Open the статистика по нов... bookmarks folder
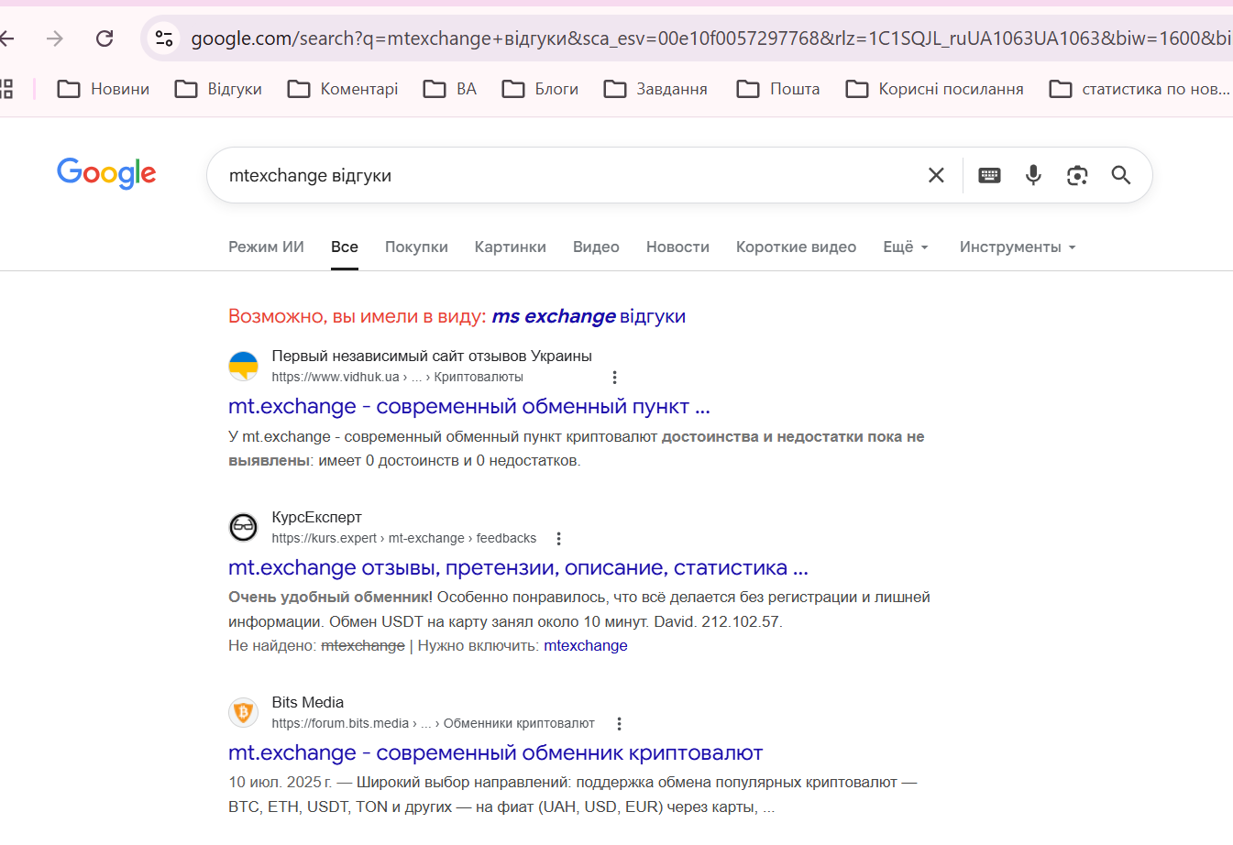1233x845 pixels. pos(1139,89)
